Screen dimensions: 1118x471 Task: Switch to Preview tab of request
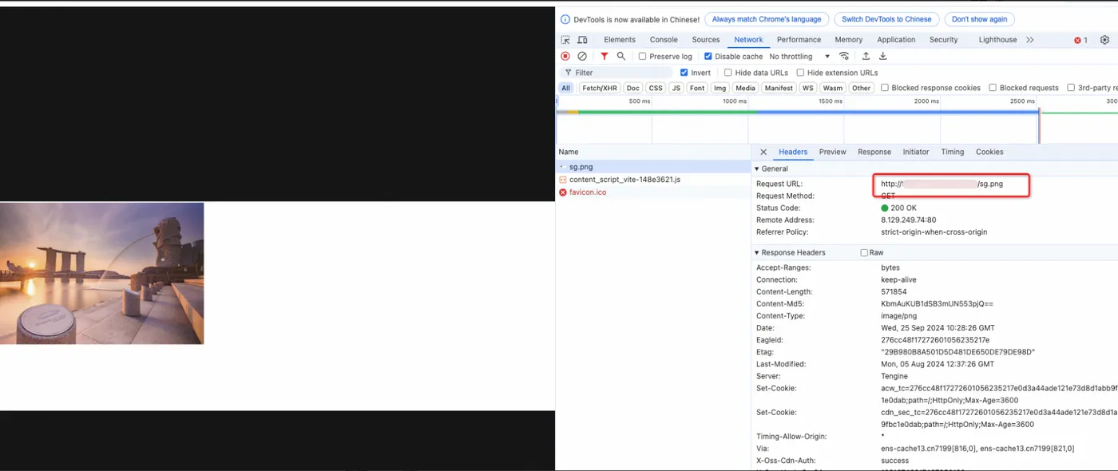coord(832,152)
